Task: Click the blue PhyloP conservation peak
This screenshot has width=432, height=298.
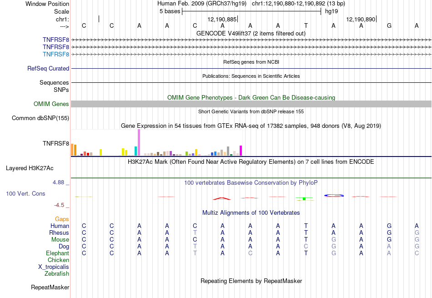Action: point(334,196)
